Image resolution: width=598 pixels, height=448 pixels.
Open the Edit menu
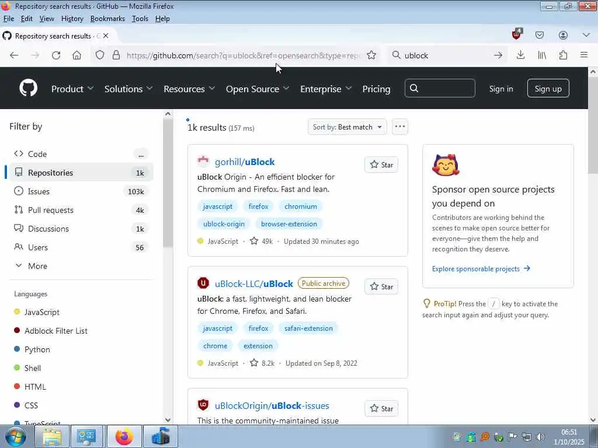(x=27, y=19)
